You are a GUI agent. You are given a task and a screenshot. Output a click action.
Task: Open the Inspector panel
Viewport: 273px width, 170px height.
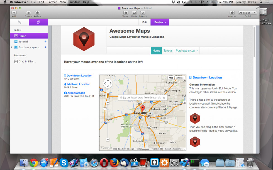pyautogui.click(x=232, y=13)
